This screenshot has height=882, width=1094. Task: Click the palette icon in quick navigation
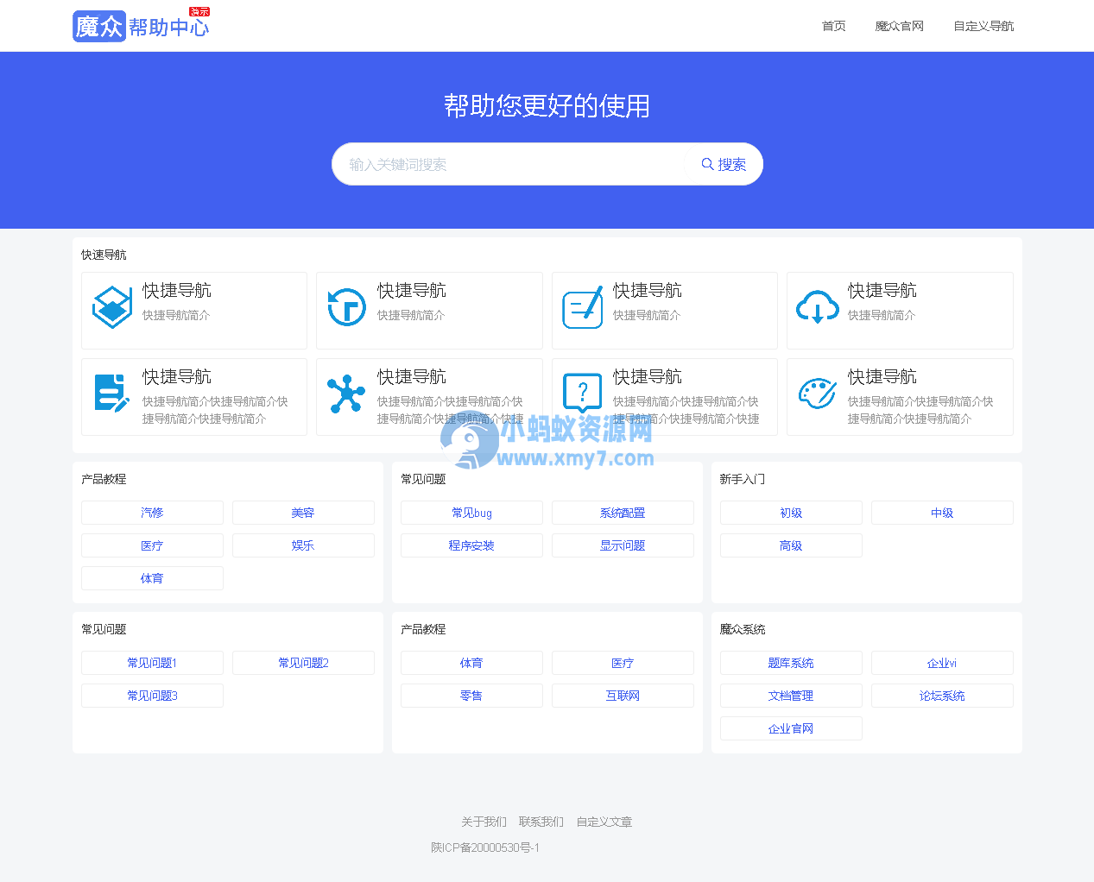(x=817, y=394)
